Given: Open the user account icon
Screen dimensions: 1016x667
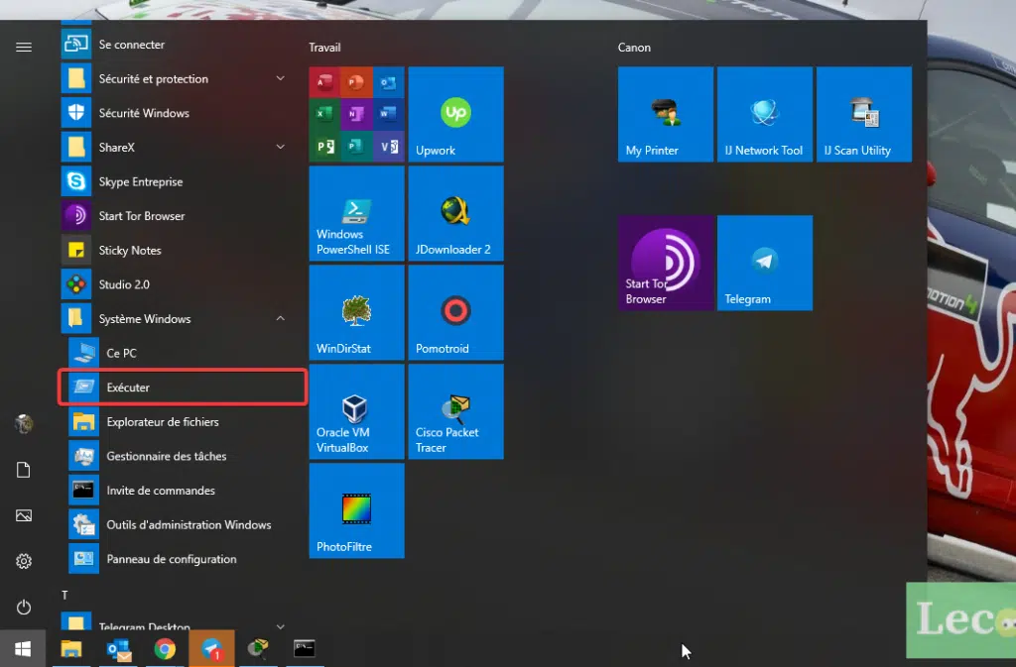Looking at the screenshot, I should pyautogui.click(x=24, y=424).
